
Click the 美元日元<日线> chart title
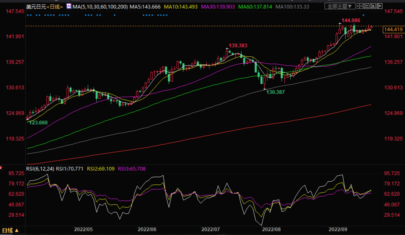[45, 7]
